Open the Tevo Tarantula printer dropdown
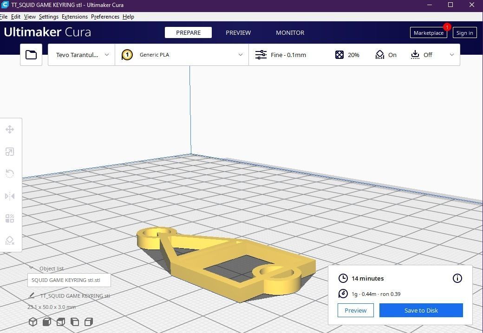This screenshot has height=333, width=483. [82, 55]
